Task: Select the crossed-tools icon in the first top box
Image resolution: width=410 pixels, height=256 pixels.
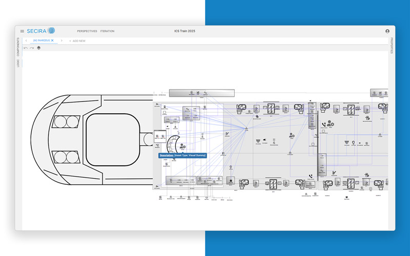Action: (198, 93)
